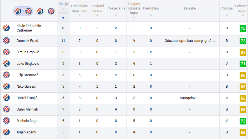Viewport: 248px width, 139px height.
Task: Click club crest beside Filip Uremović
Action: tap(6, 75)
